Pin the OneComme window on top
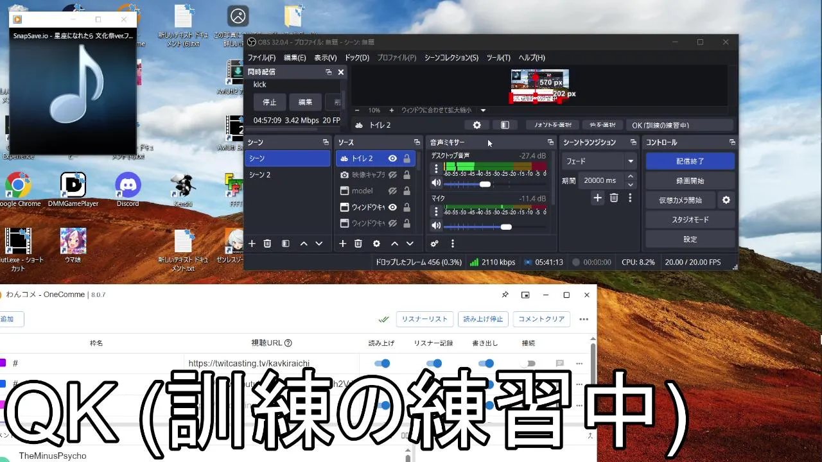The height and width of the screenshot is (462, 822). tap(505, 295)
